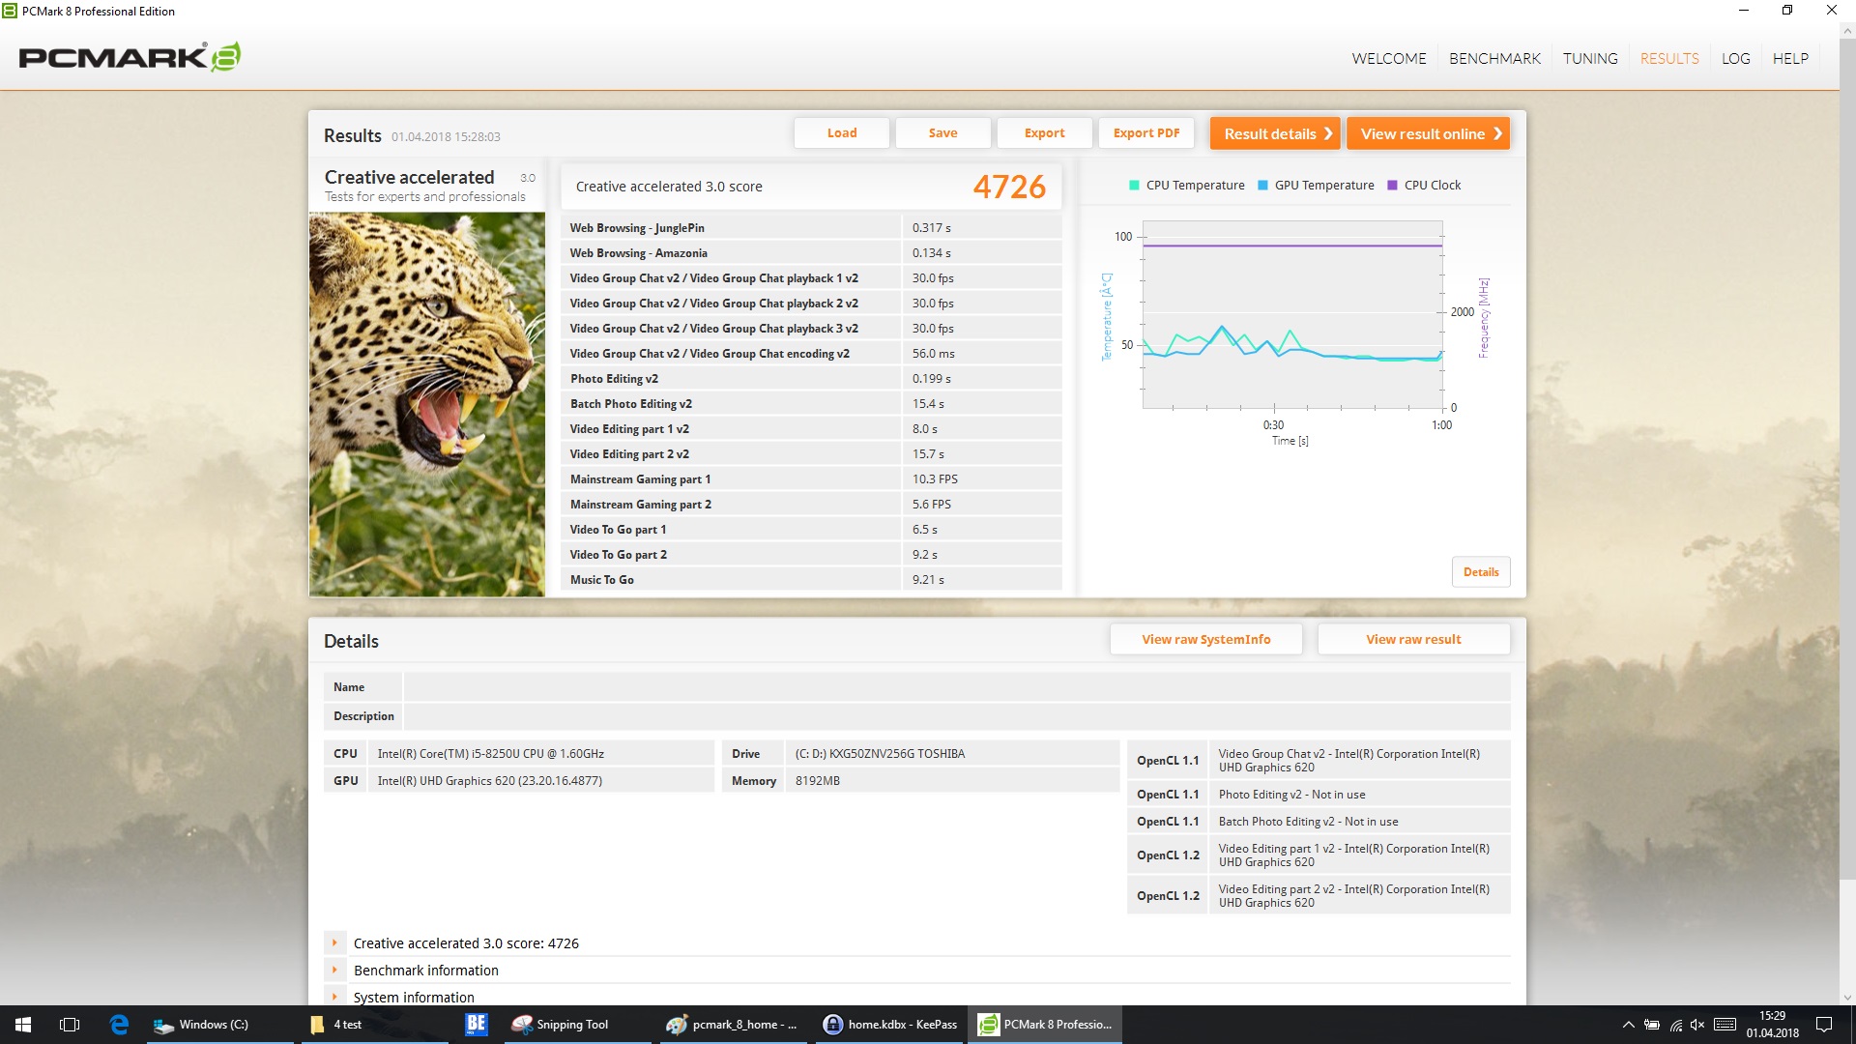Click View raw SystemInfo button
The height and width of the screenshot is (1044, 1856).
(1205, 639)
